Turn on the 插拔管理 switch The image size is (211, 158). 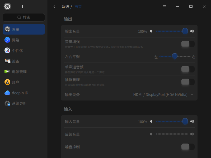188,82
